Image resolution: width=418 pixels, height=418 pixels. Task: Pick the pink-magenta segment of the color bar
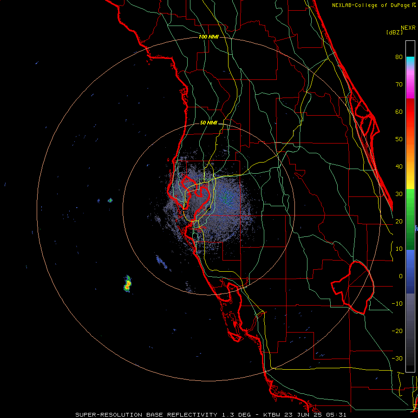point(410,83)
